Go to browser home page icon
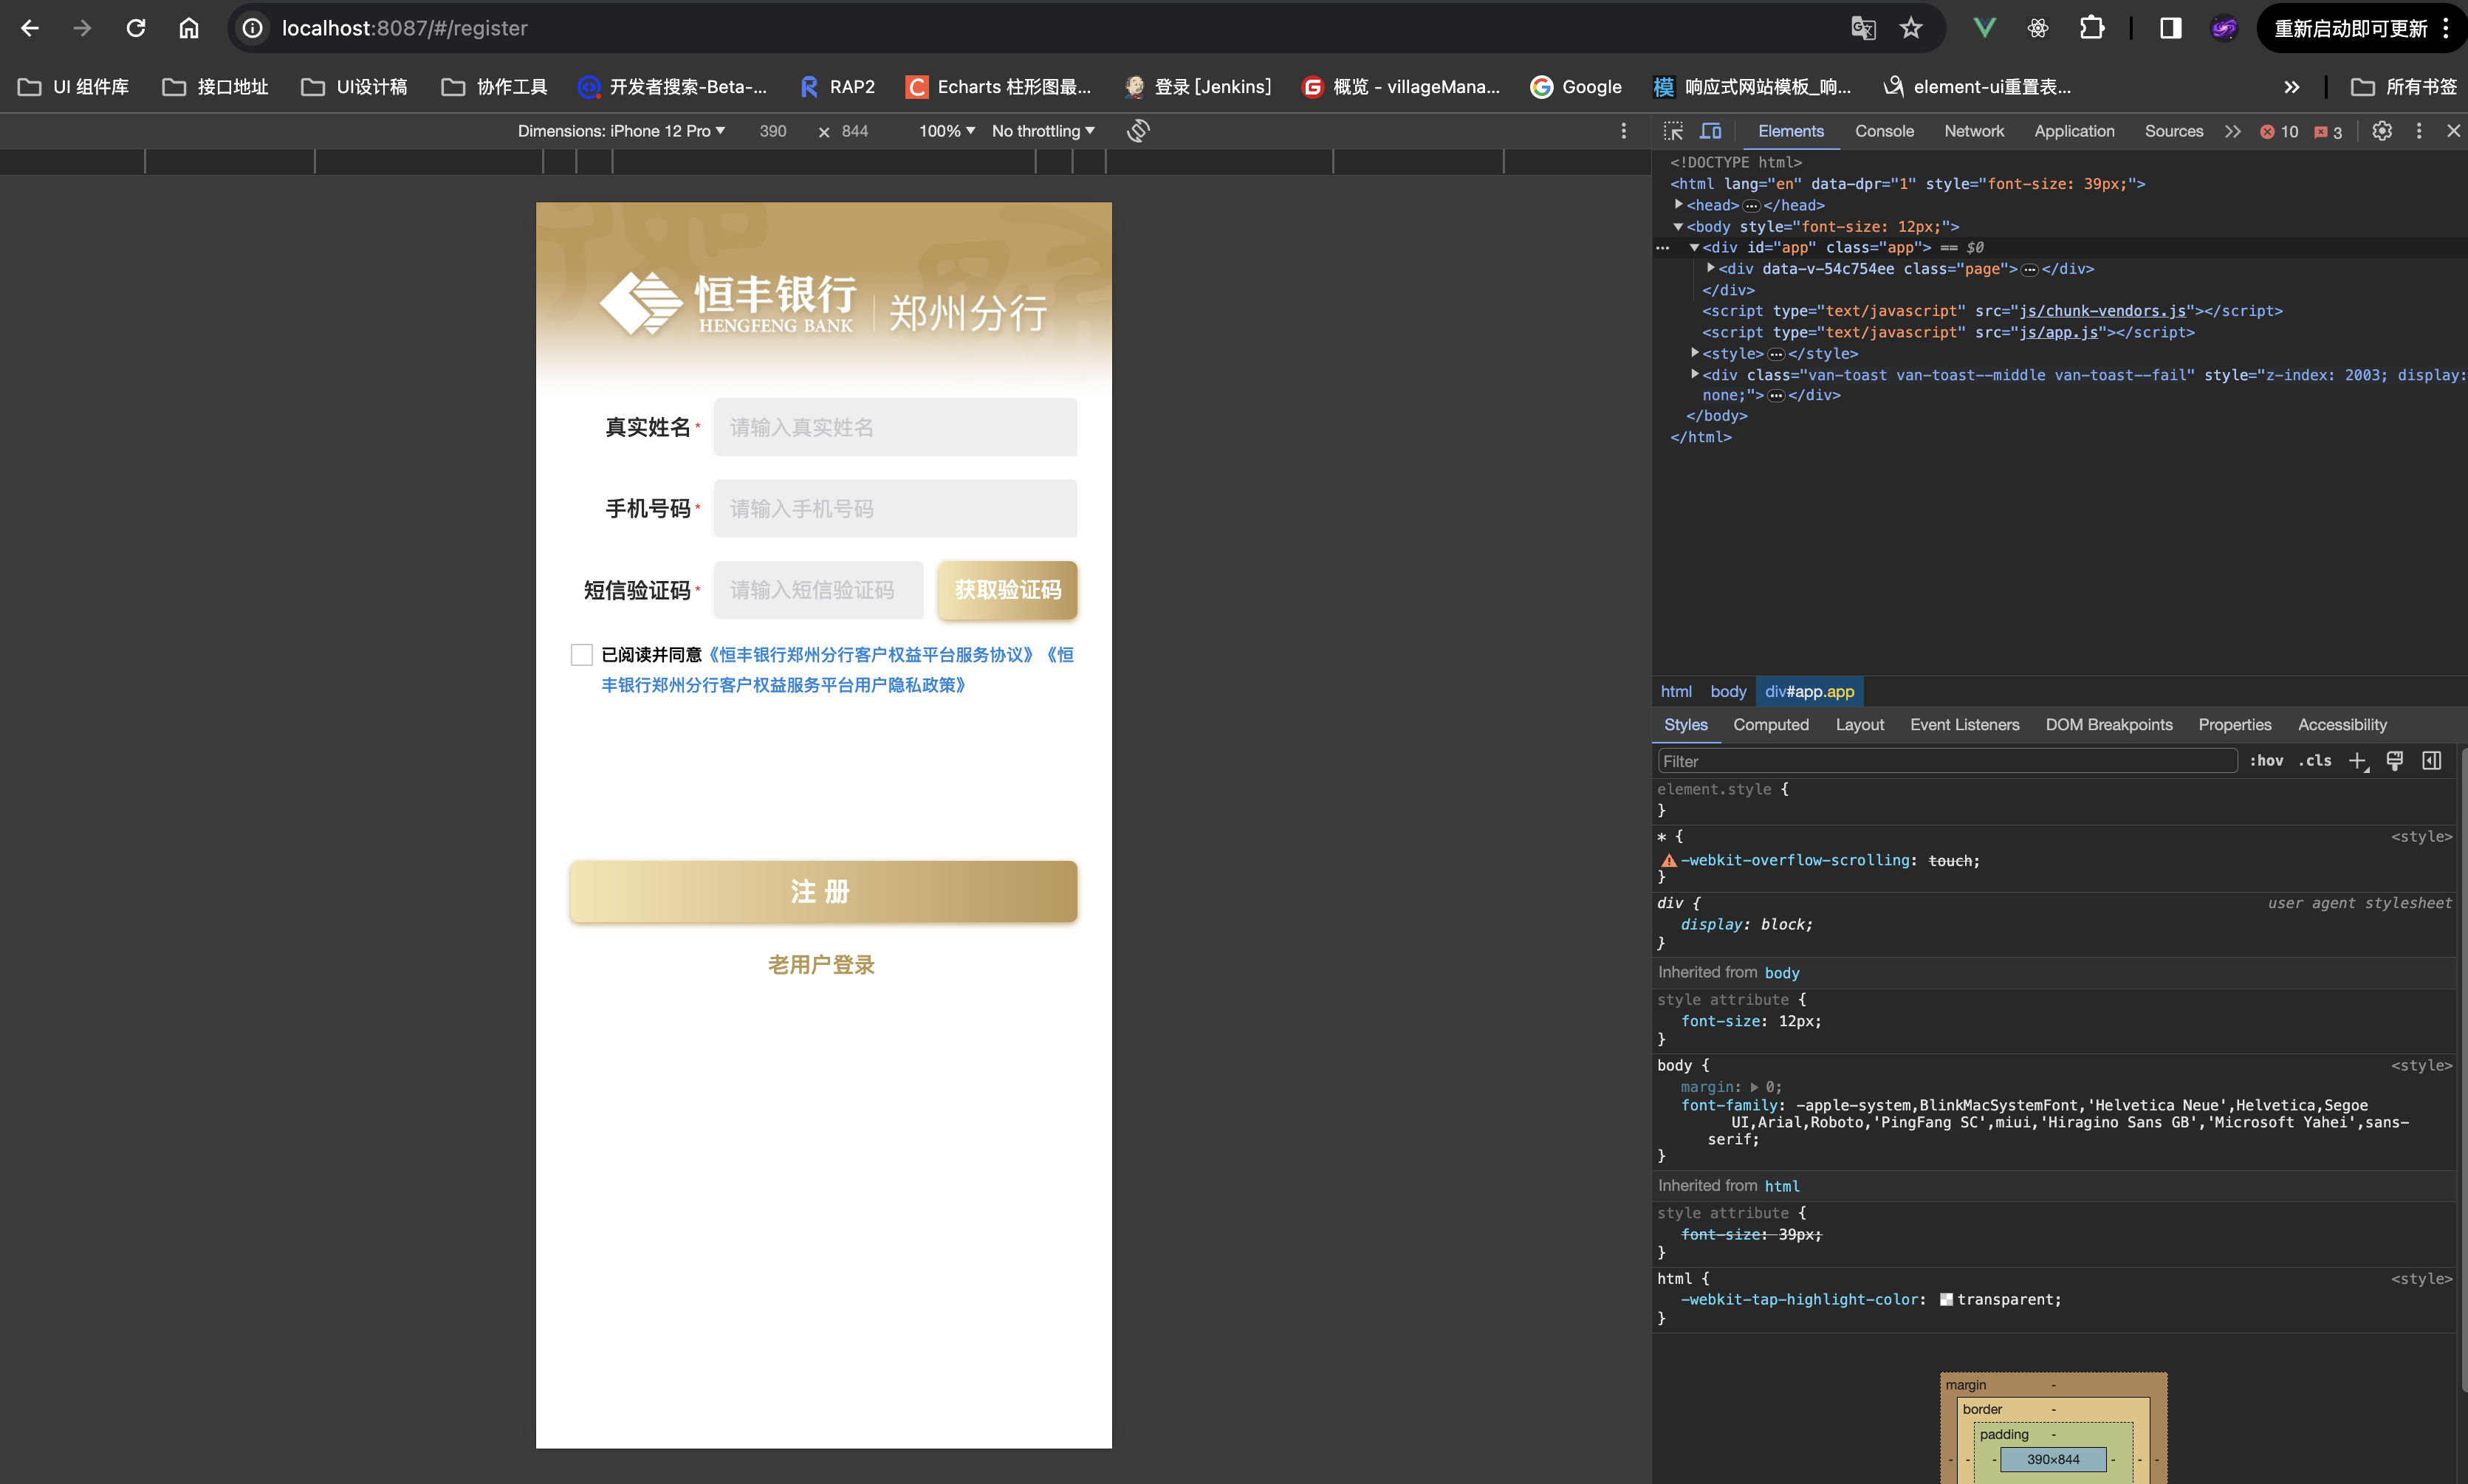This screenshot has height=1484, width=2468. (x=189, y=28)
